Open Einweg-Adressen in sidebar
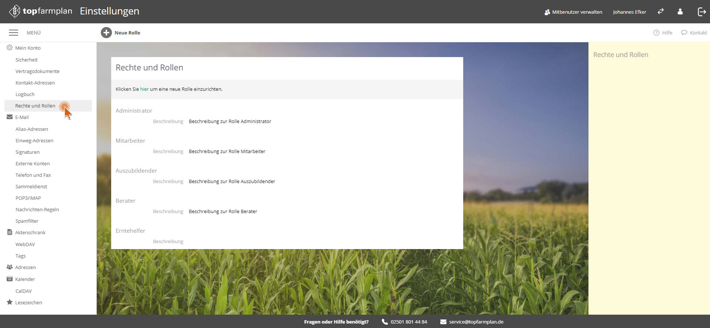This screenshot has width=710, height=328. [x=34, y=140]
